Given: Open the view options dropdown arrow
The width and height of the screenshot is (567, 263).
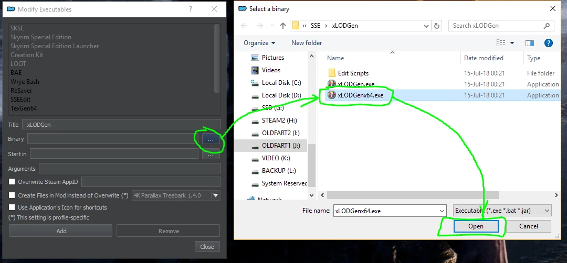Looking at the screenshot, I should 512,43.
